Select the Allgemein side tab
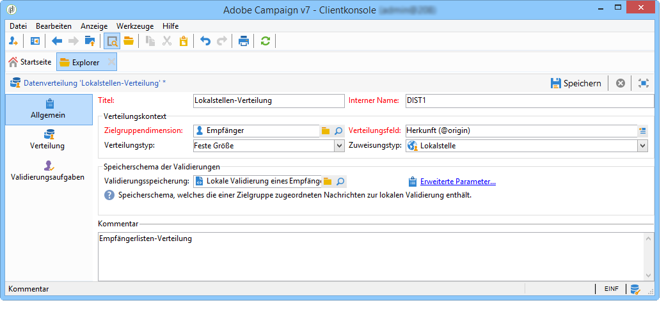666x312 pixels. click(49, 109)
